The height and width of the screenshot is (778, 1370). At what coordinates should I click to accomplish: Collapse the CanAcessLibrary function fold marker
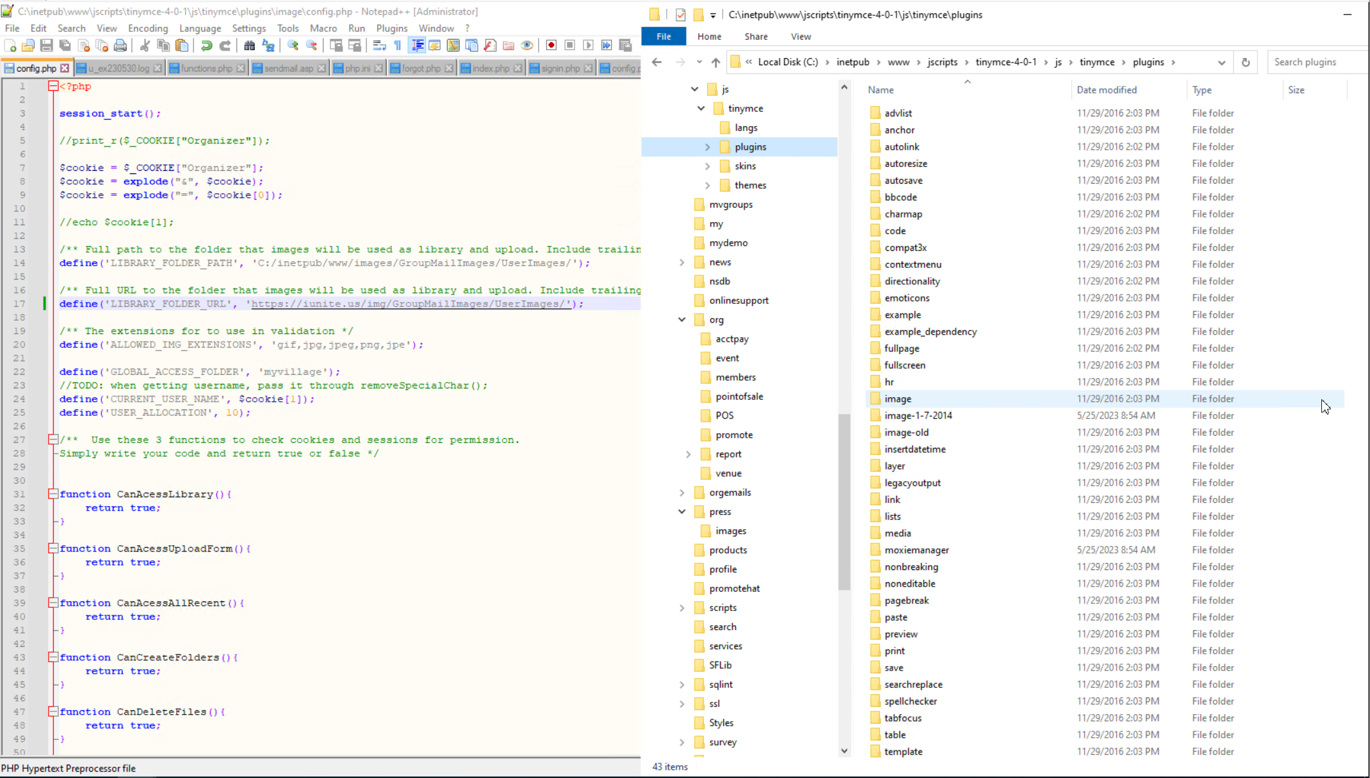tap(53, 494)
